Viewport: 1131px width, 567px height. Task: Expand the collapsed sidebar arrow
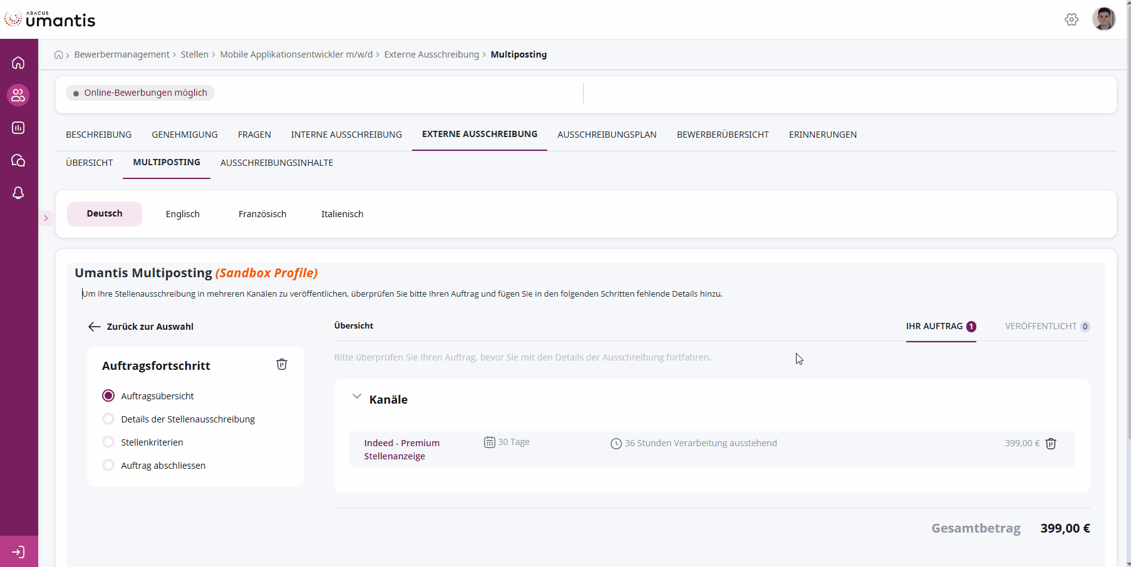(x=46, y=218)
